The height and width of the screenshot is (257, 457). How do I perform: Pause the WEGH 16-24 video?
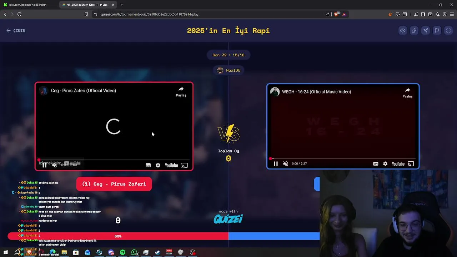point(276,163)
